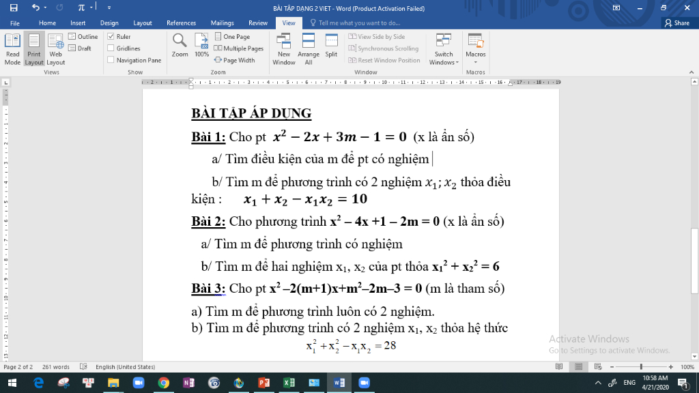Screen dimensions: 699x393
Task: Set zoom to 100% icon
Action: (x=201, y=46)
